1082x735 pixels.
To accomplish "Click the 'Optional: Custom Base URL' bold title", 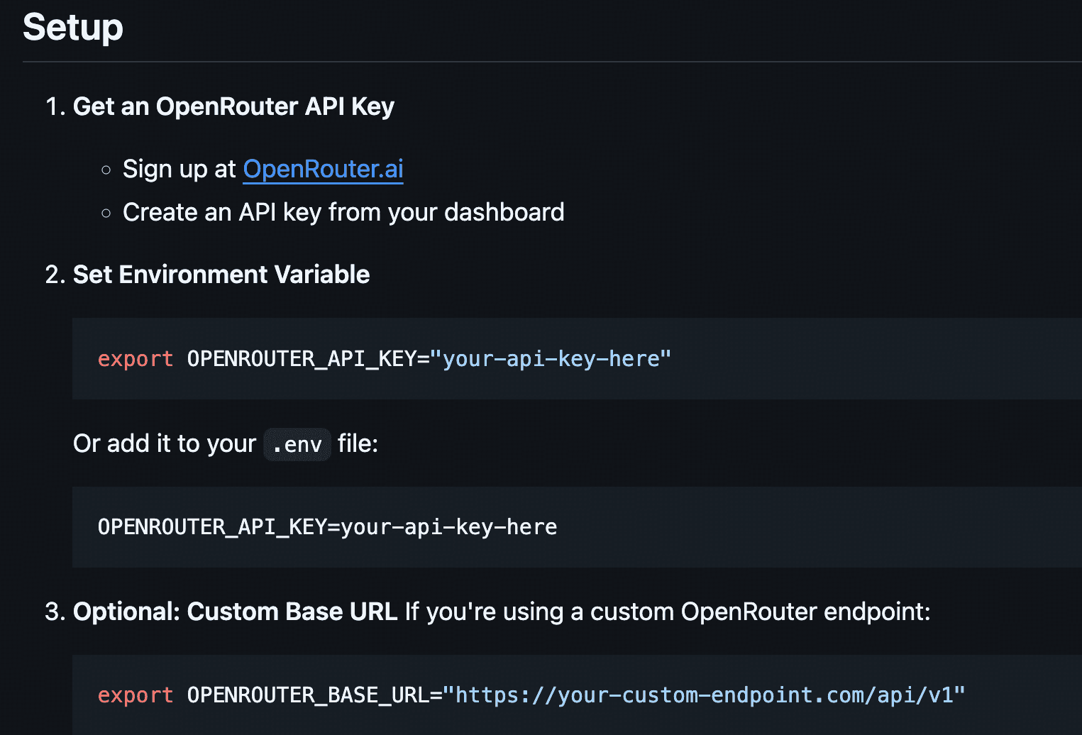I will (x=235, y=612).
